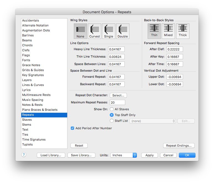Open help with the question mark button
214x183 pixels.
[x=24, y=155]
